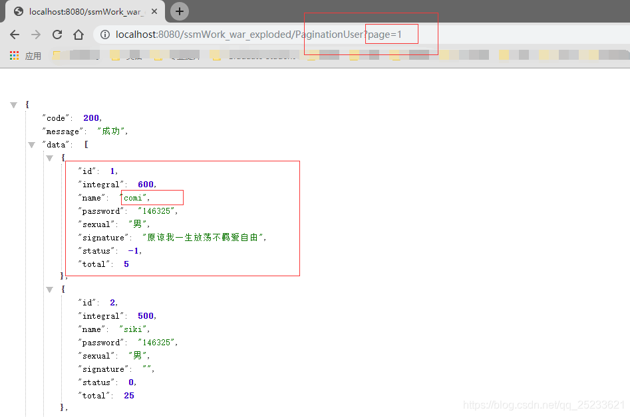Click the browser forward arrow

tap(36, 35)
